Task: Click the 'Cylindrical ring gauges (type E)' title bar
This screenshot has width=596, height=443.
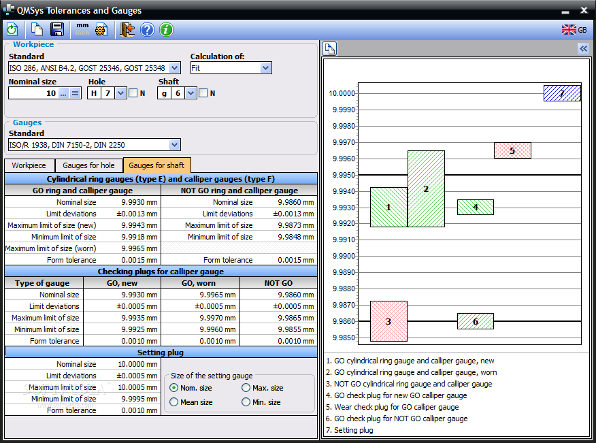Action: point(161,179)
